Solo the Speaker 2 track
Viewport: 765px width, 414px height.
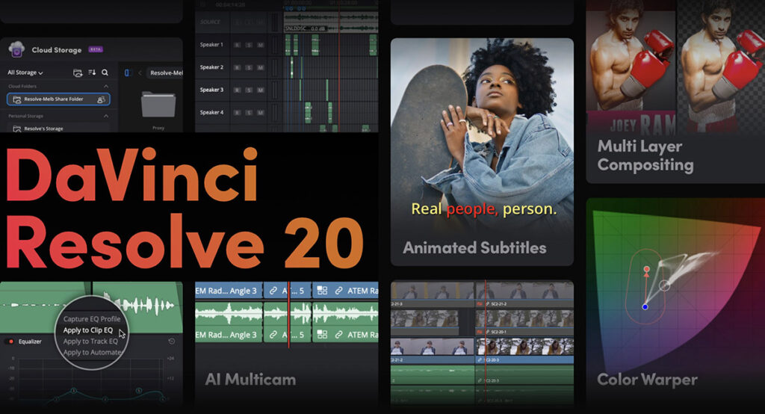[249, 67]
